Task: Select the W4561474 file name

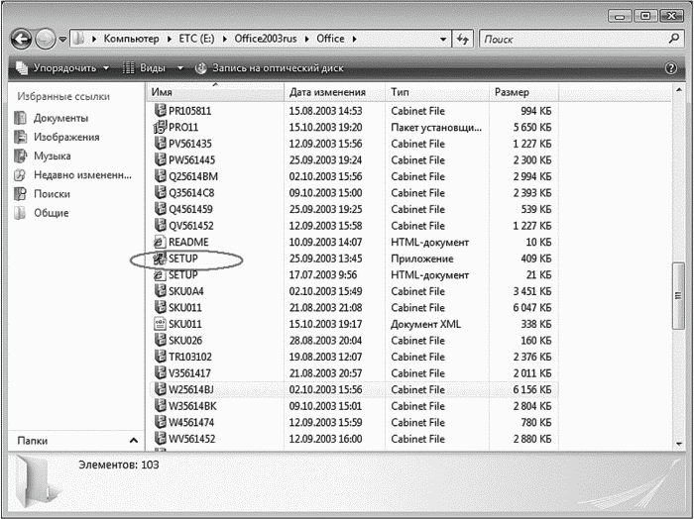Action: tap(191, 422)
